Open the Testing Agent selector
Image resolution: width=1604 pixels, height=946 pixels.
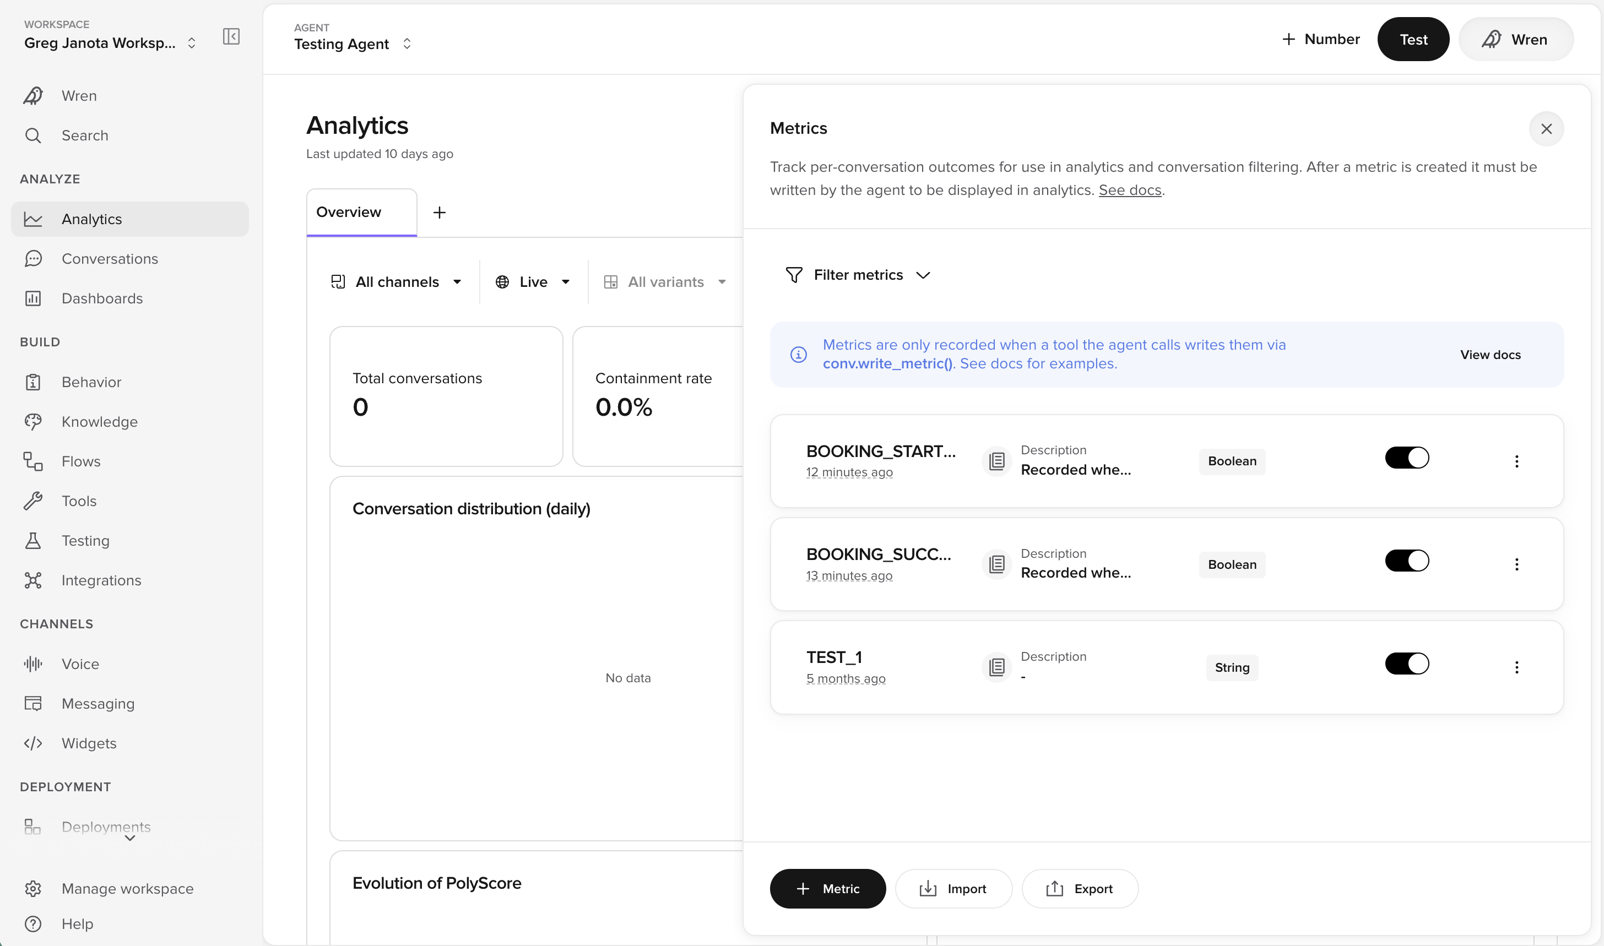click(353, 44)
